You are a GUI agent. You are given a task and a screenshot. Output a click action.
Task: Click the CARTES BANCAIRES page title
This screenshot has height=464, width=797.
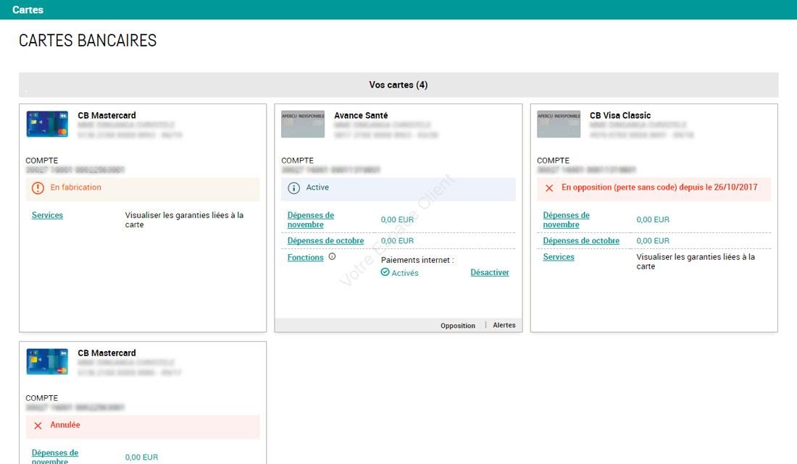point(88,41)
